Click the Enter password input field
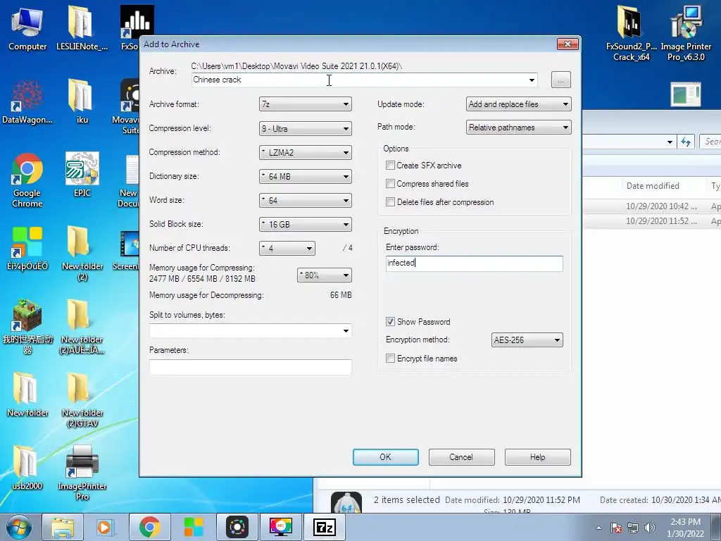721x541 pixels. tap(474, 263)
